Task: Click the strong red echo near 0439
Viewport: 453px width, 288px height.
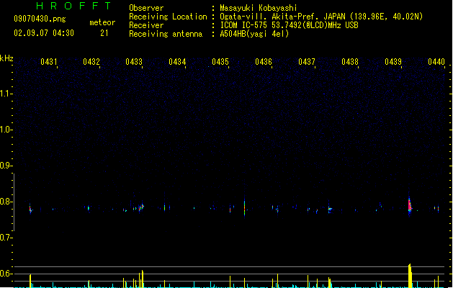Action: [410, 206]
